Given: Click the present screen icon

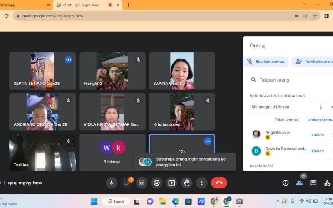Looking at the screenshot, I should 171,183.
